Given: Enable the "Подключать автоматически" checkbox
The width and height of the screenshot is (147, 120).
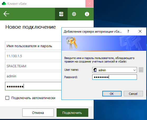Looking at the screenshot, I should (x=7, y=98).
